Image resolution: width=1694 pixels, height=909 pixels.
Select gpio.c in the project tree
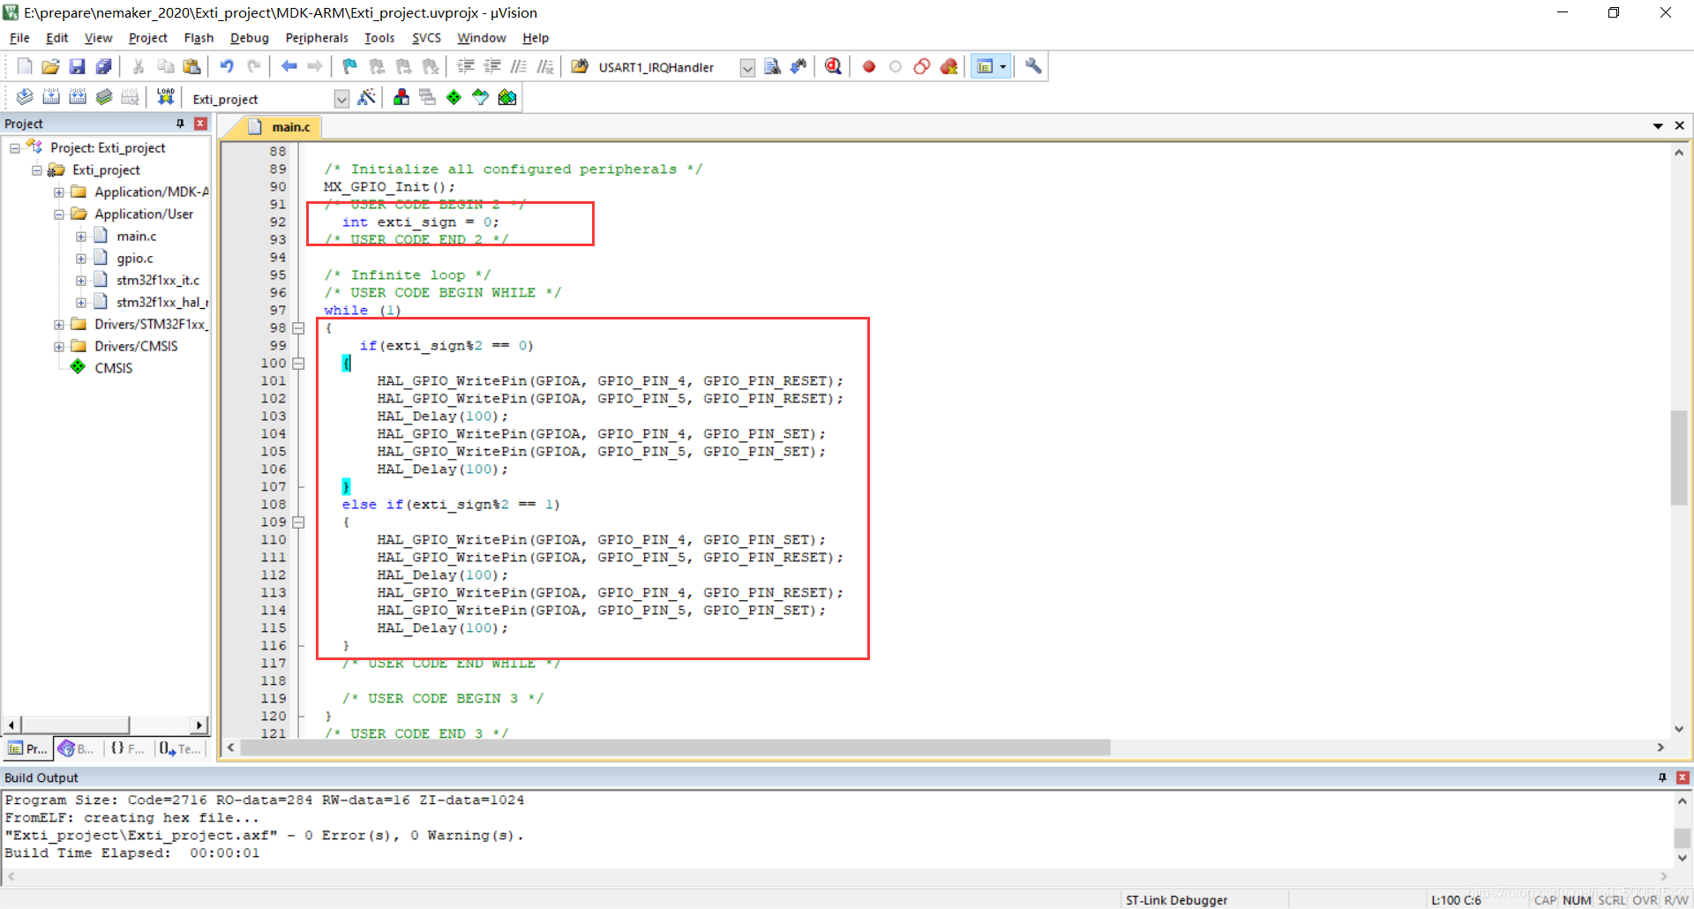(x=135, y=259)
